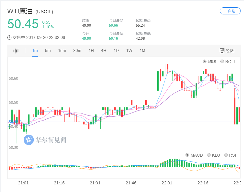This screenshot has height=192, width=244.
Task: Switch to the 1W weekly chart
Action: (x=129, y=51)
